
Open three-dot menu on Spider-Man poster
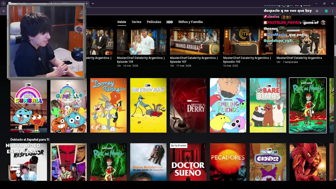(324, 146)
